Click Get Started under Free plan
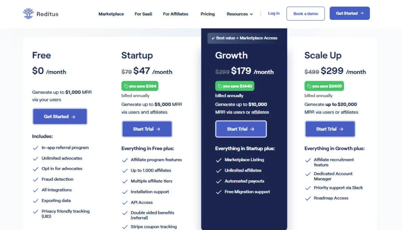 tap(60, 117)
